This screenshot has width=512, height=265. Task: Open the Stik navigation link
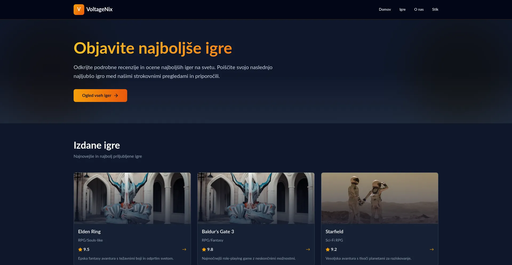tap(435, 9)
